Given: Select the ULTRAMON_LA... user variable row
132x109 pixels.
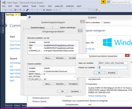Looking at the screenshot, I should (x=52, y=51).
